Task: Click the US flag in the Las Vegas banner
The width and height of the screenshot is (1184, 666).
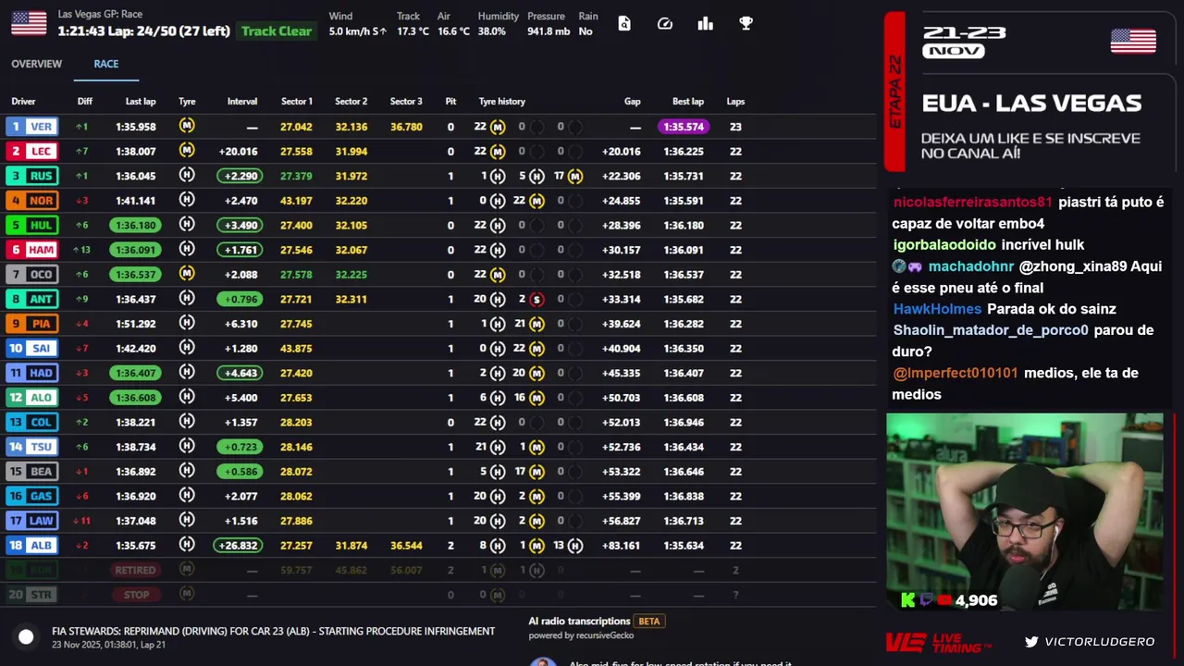Action: point(1133,42)
